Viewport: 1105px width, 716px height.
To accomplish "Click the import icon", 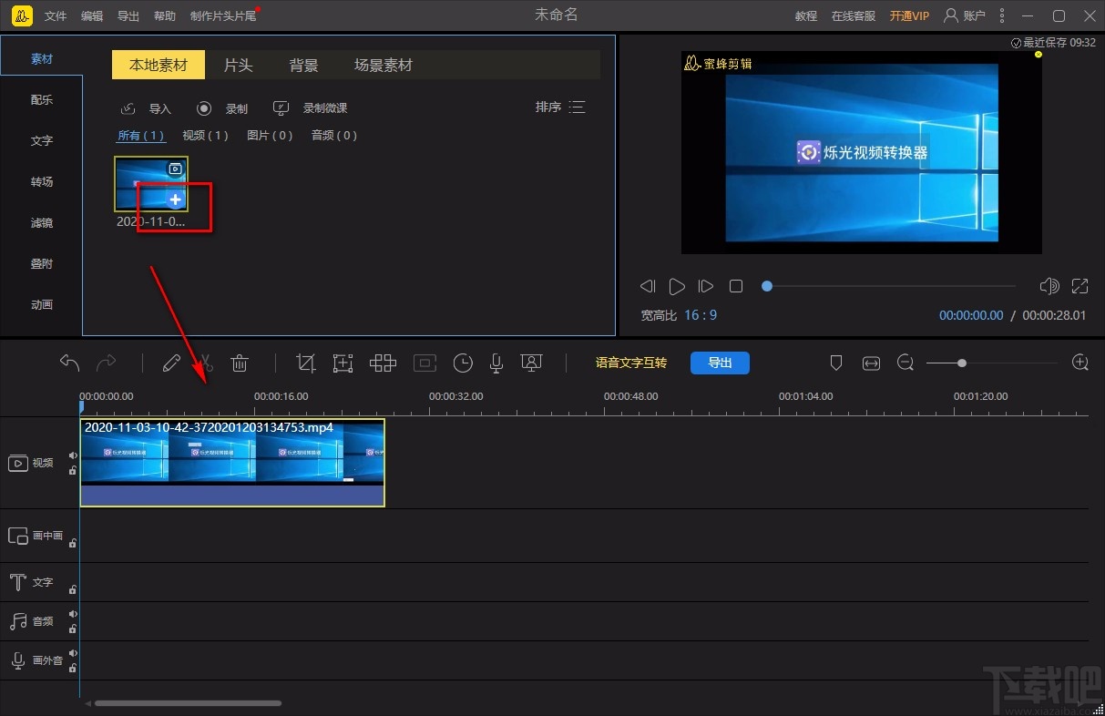I will (x=128, y=108).
